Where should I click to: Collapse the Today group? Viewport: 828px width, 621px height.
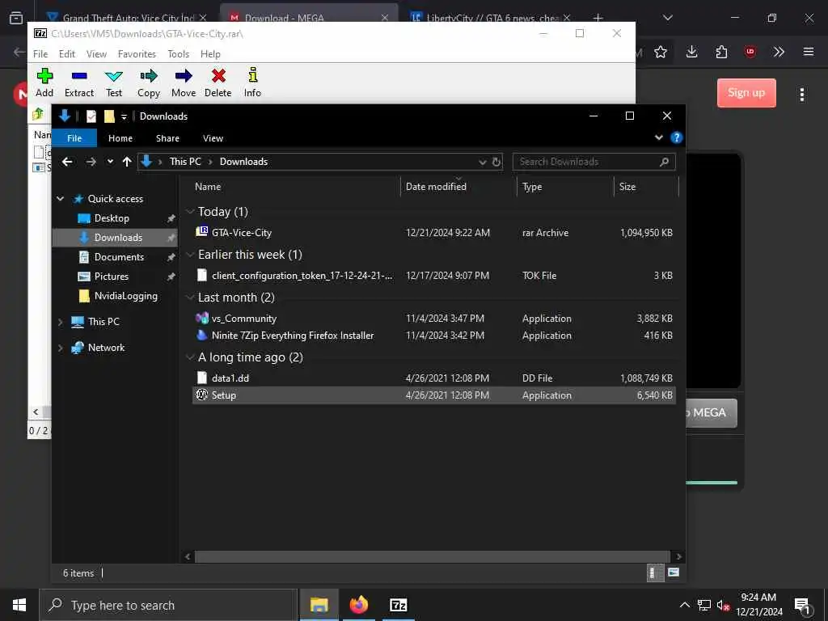coord(190,212)
